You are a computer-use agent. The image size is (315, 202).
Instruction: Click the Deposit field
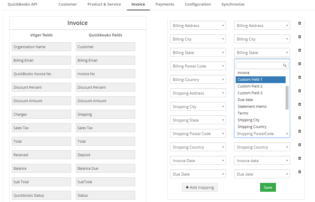tap(105, 155)
